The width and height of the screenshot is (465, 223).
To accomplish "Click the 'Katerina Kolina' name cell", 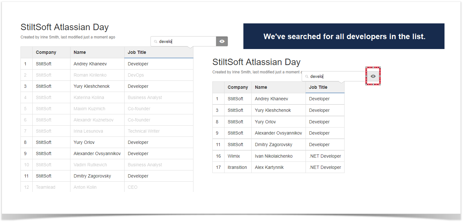I will click(97, 97).
